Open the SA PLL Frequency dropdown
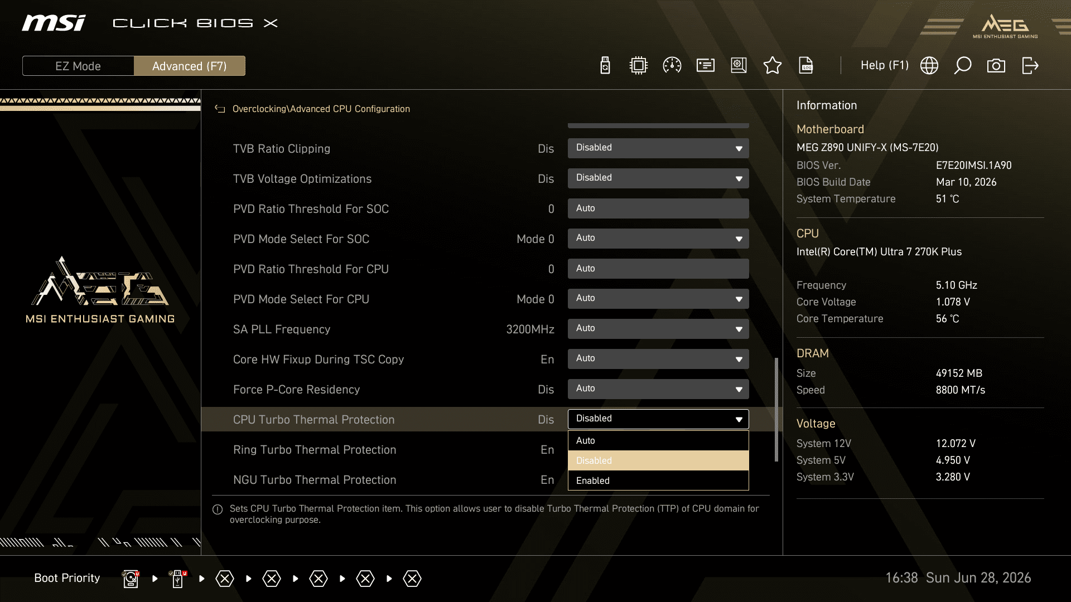 click(x=658, y=329)
